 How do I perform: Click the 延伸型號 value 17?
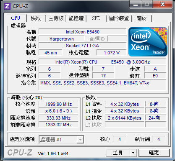pyautogui.click(x=103, y=76)
